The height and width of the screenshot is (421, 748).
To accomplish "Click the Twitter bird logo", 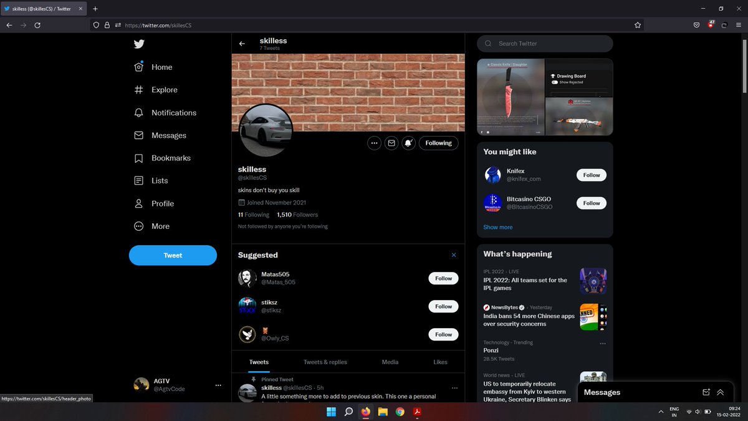I will 139,44.
